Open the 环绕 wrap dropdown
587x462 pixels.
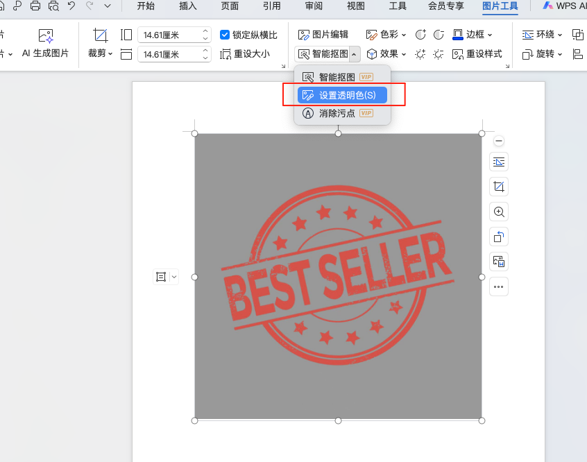[x=542, y=35]
